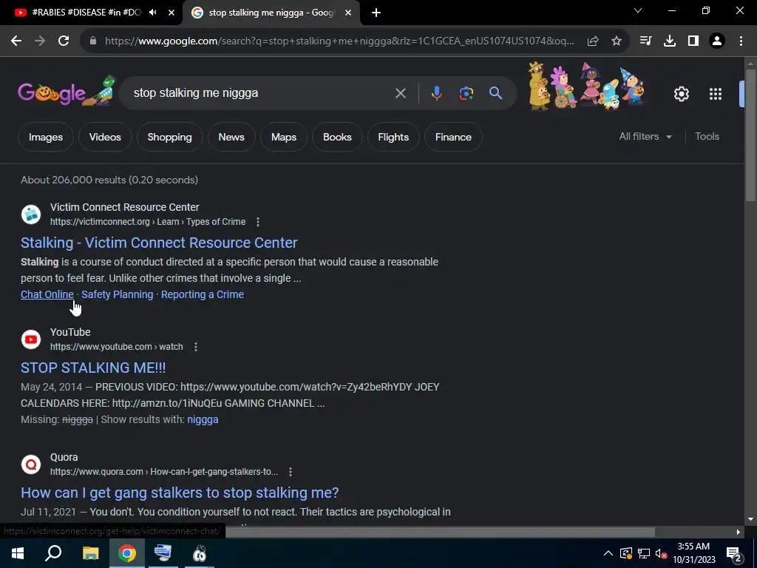Click the magnifier search button
This screenshot has width=757, height=568.
496,92
